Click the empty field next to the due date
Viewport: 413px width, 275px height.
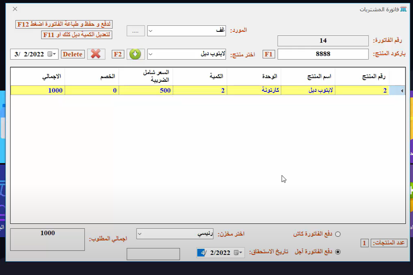(153, 254)
